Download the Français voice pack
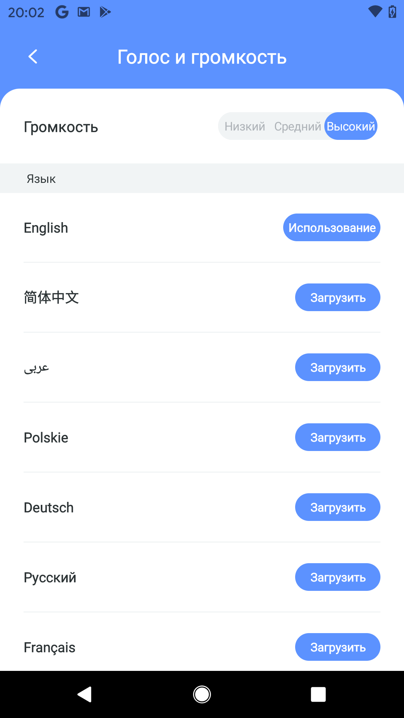The height and width of the screenshot is (718, 404). pyautogui.click(x=338, y=647)
